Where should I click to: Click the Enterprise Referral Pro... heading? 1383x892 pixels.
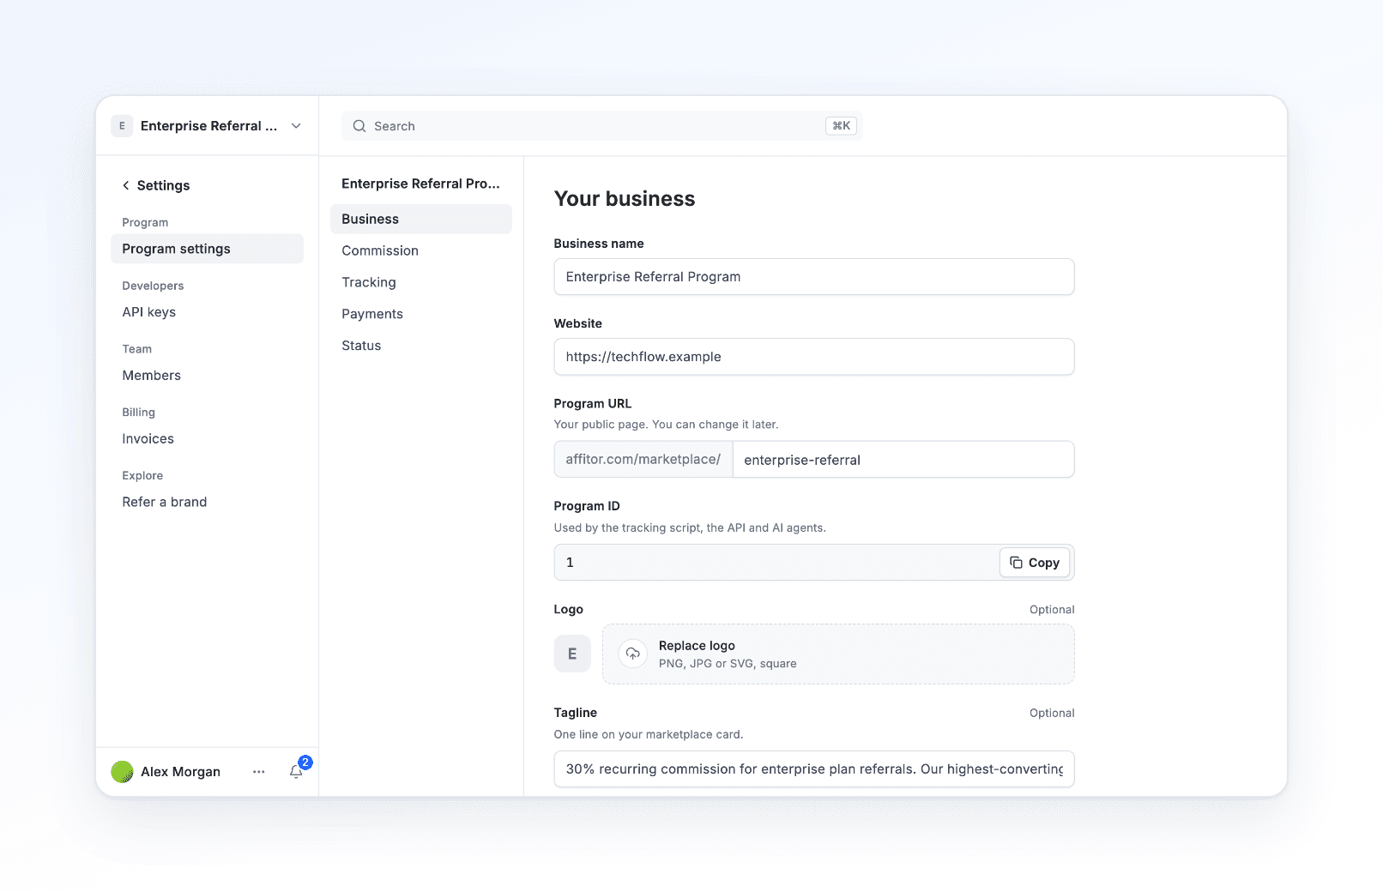[420, 184]
